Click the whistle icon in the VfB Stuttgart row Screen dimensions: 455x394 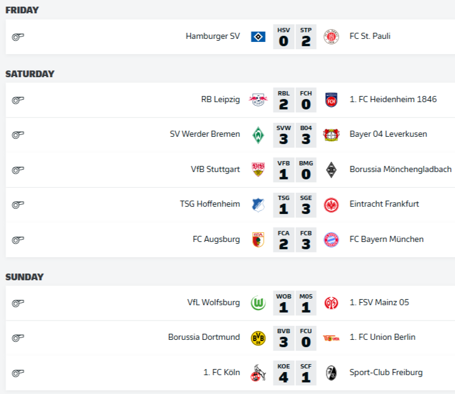tap(18, 170)
